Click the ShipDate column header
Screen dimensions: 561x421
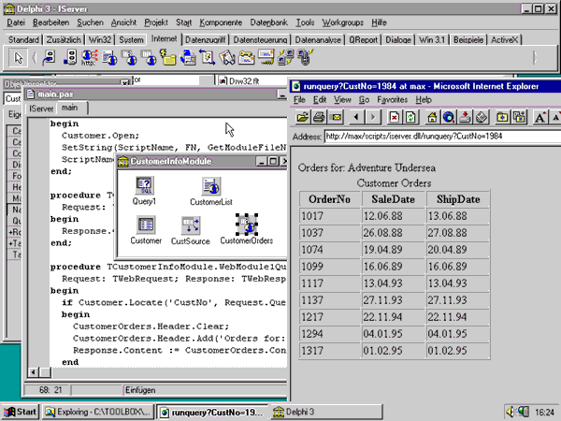458,199
